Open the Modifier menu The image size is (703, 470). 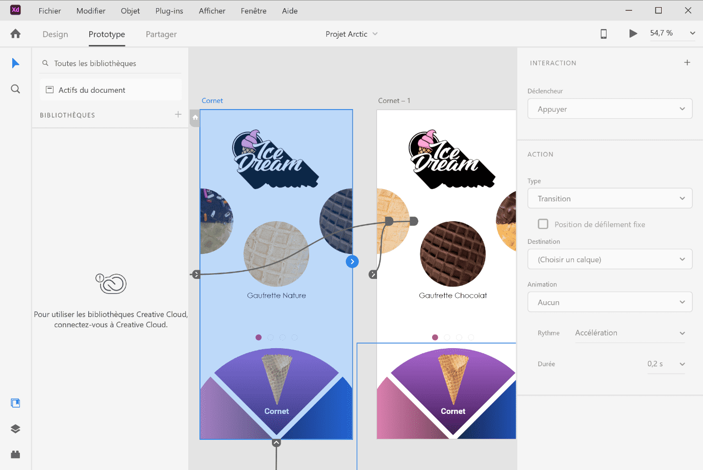click(x=91, y=11)
